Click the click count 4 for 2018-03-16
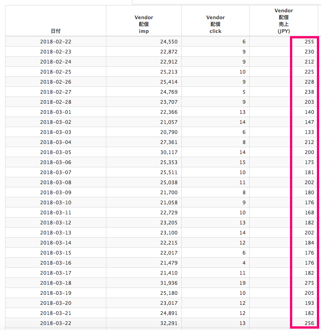 244,263
